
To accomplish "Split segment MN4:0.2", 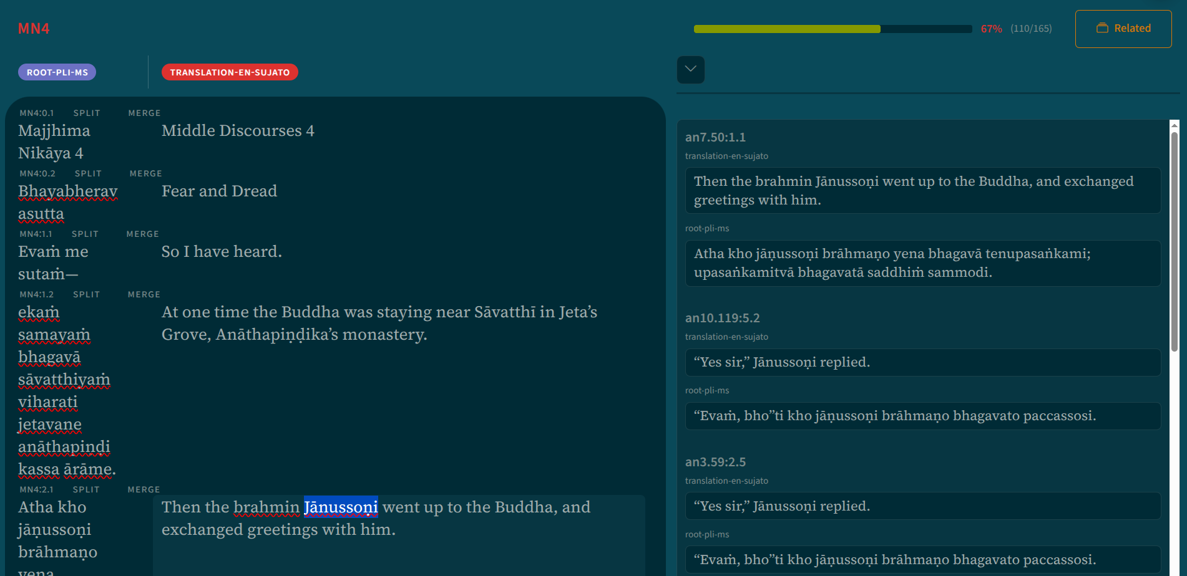I will point(88,173).
